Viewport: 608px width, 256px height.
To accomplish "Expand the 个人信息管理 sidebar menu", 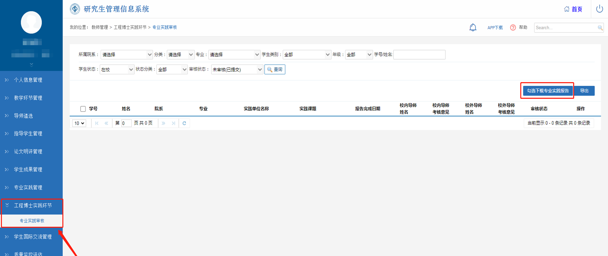I will 28,80.
